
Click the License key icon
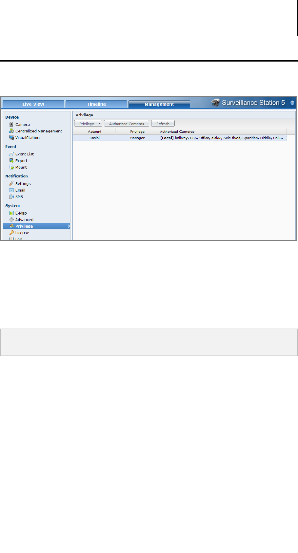click(11, 233)
